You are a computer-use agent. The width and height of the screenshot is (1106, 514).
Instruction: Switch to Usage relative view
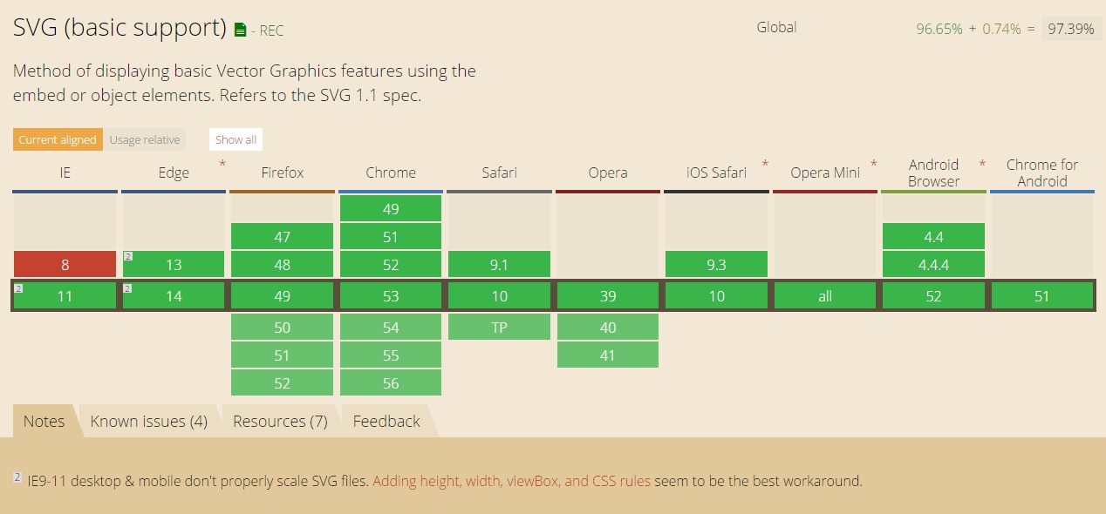145,139
